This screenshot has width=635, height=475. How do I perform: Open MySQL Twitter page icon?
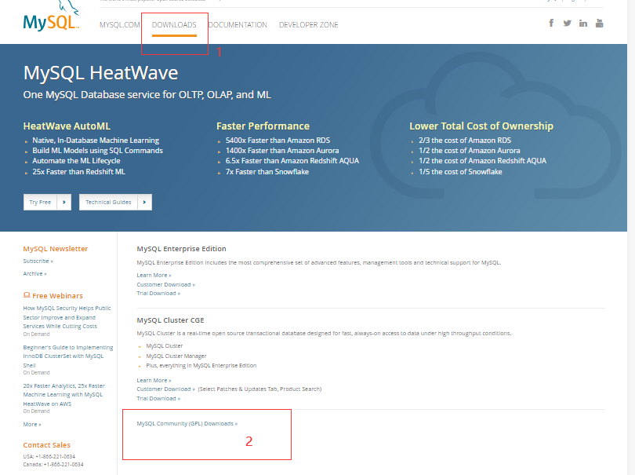[567, 23]
